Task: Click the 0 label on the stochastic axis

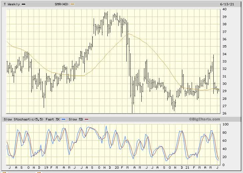Action: pyautogui.click(x=223, y=165)
